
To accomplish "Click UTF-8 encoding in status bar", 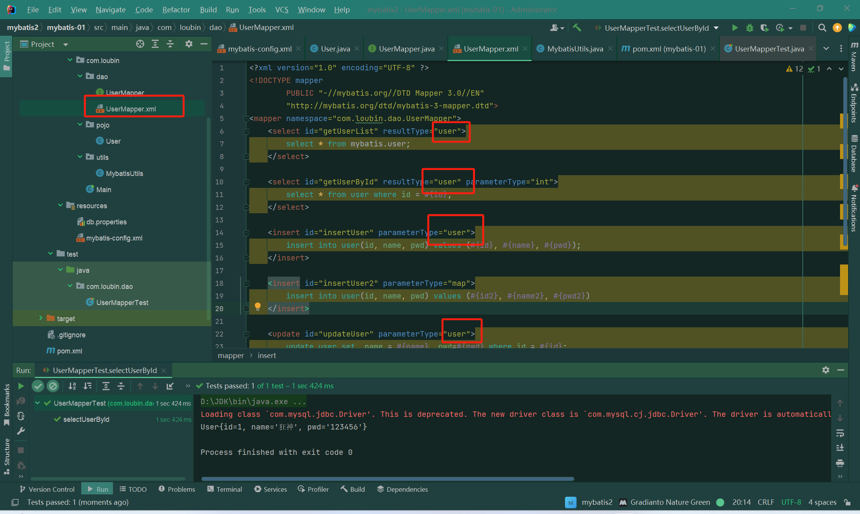I will click(x=791, y=502).
